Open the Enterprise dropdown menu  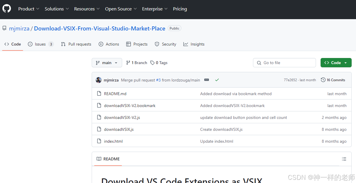(x=155, y=9)
